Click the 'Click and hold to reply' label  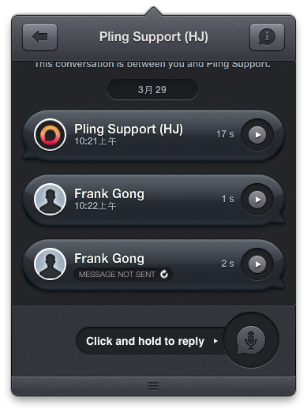tap(145, 341)
